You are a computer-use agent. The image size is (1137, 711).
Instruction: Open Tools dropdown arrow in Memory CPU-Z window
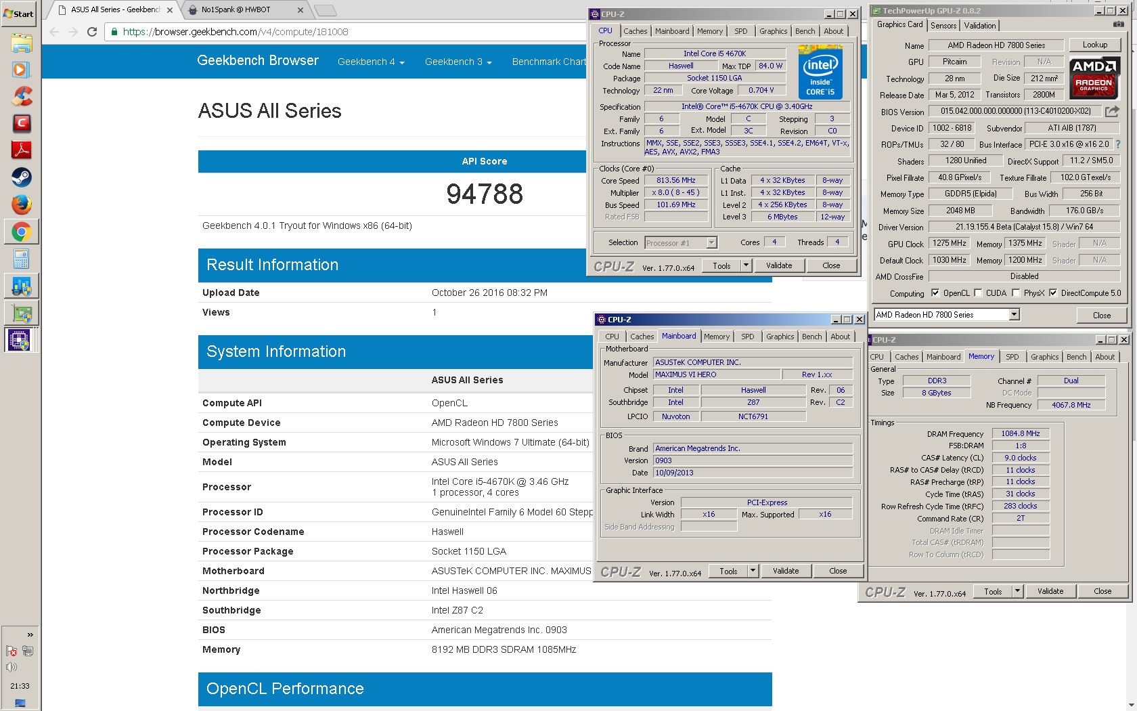(x=1017, y=591)
